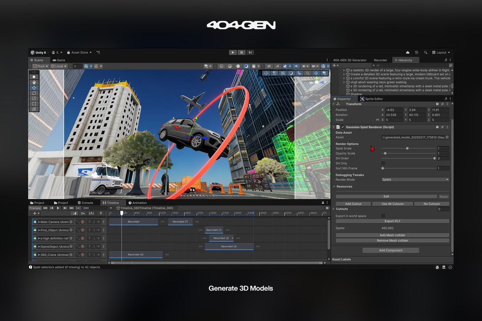This screenshot has width=482, height=321.
Task: Click record button on GameObject track
Action: point(82,246)
